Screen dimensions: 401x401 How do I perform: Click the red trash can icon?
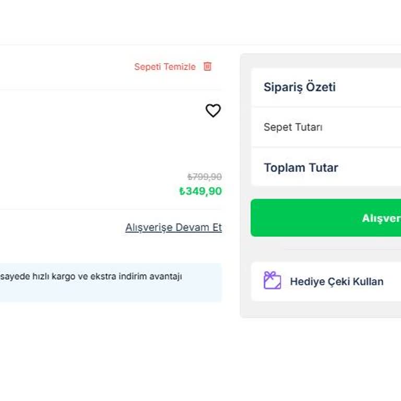click(x=207, y=66)
